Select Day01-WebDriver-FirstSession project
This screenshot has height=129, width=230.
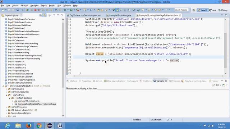pyautogui.click(x=22, y=19)
